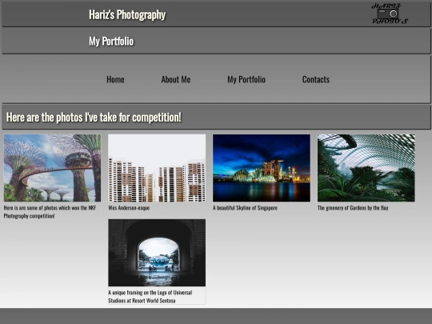Viewport: 432px width, 324px height.
Task: Click the Hariz Photo's camera logo
Action: pos(390,14)
